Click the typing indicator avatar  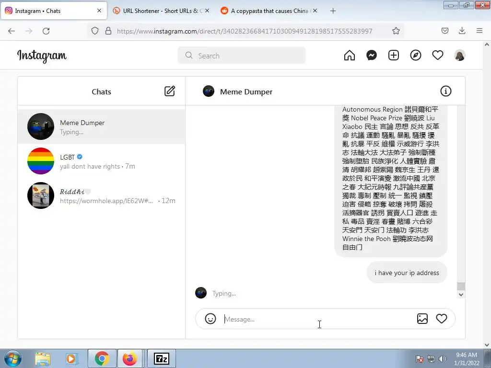201,293
